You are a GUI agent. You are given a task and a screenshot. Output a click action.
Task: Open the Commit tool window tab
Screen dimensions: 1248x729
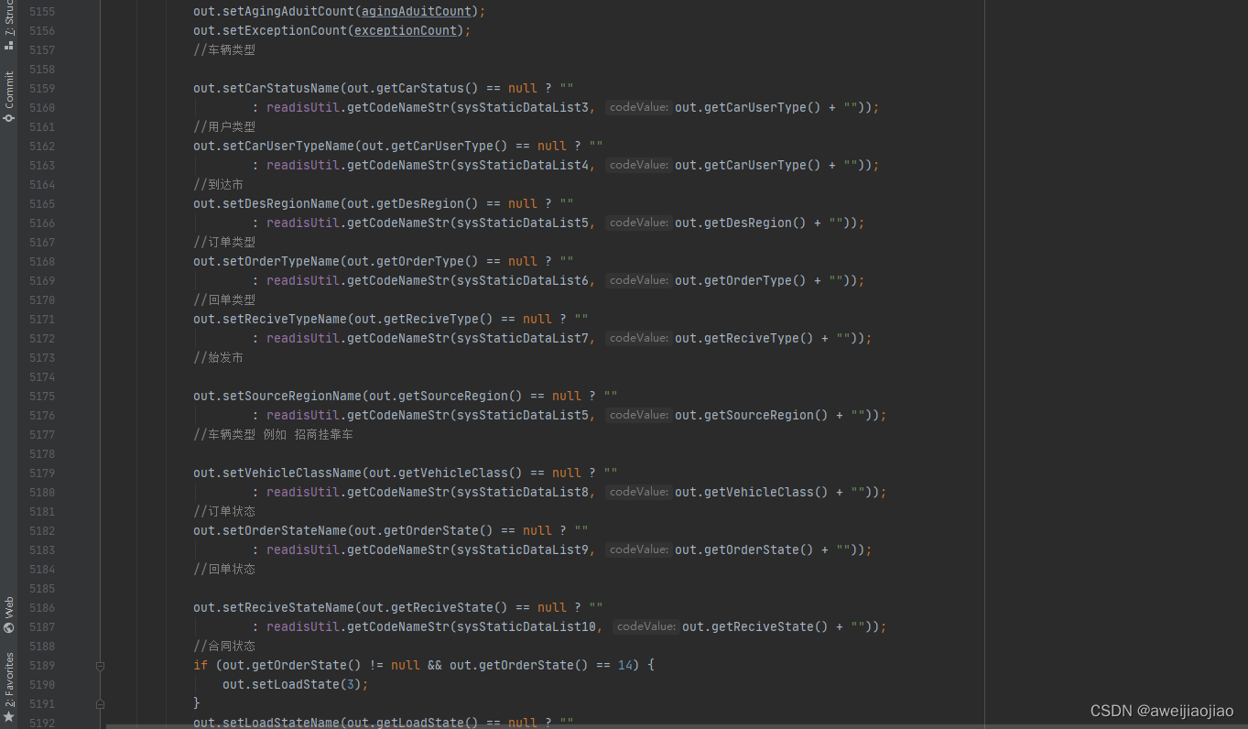pyautogui.click(x=9, y=97)
